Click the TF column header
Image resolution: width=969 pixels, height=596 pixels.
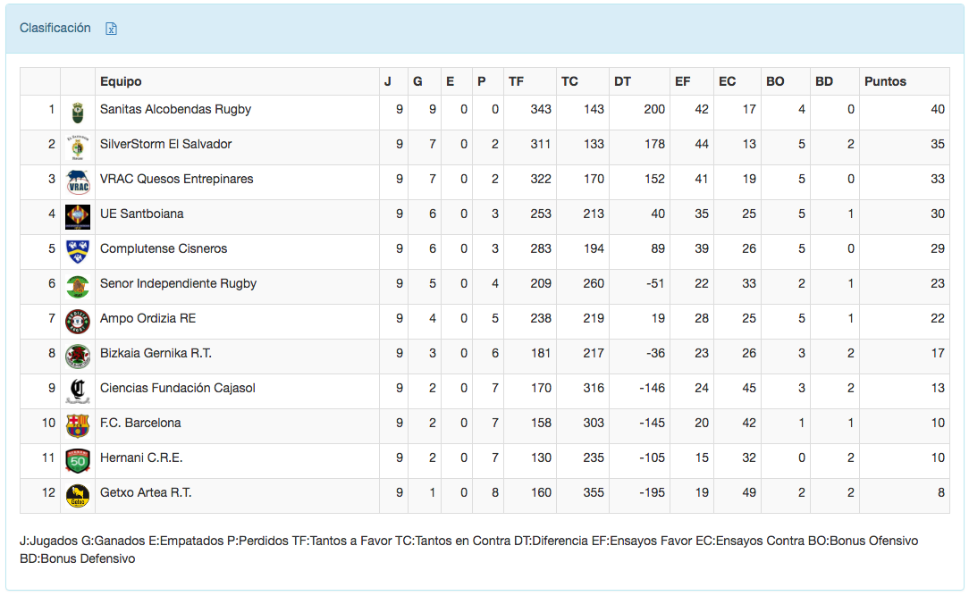point(516,81)
